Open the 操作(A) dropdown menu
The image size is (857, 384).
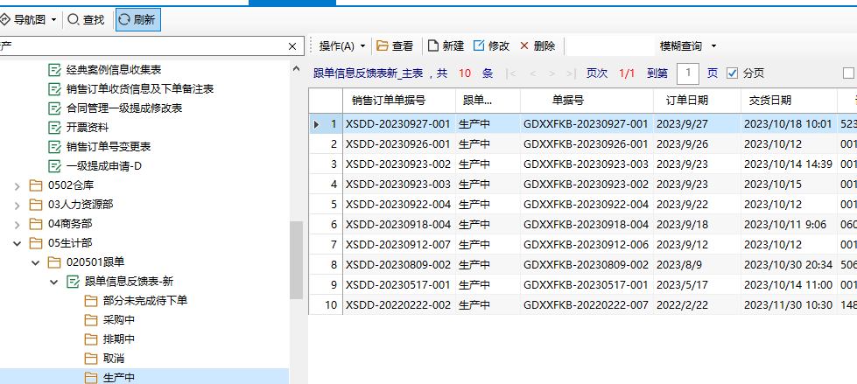pyautogui.click(x=341, y=45)
